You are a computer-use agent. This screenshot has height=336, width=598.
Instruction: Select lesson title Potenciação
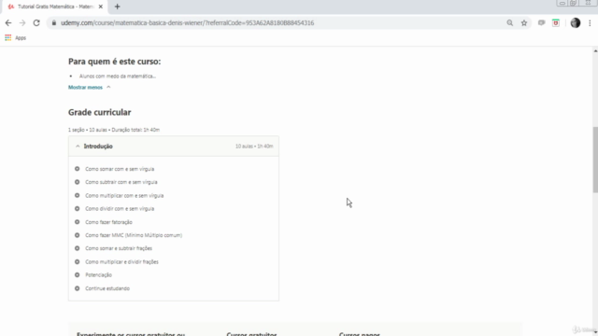[98, 275]
